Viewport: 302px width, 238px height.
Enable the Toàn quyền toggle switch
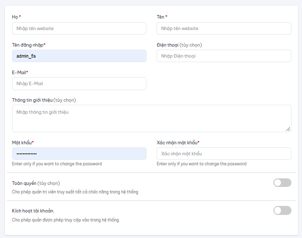tap(282, 182)
